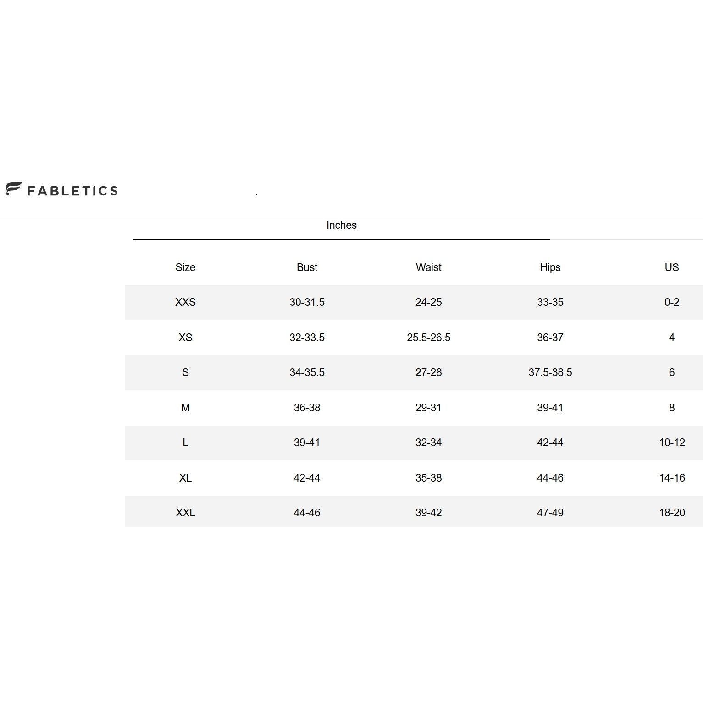Click the 18-20 US size cell

click(x=672, y=513)
